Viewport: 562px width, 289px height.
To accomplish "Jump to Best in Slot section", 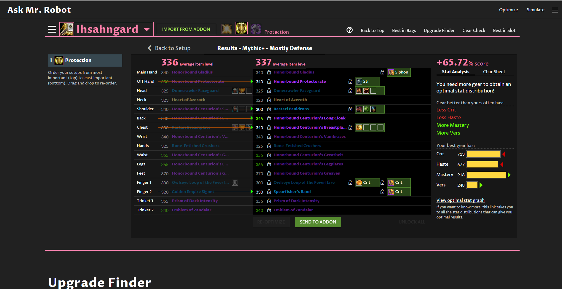I will pyautogui.click(x=504, y=31).
